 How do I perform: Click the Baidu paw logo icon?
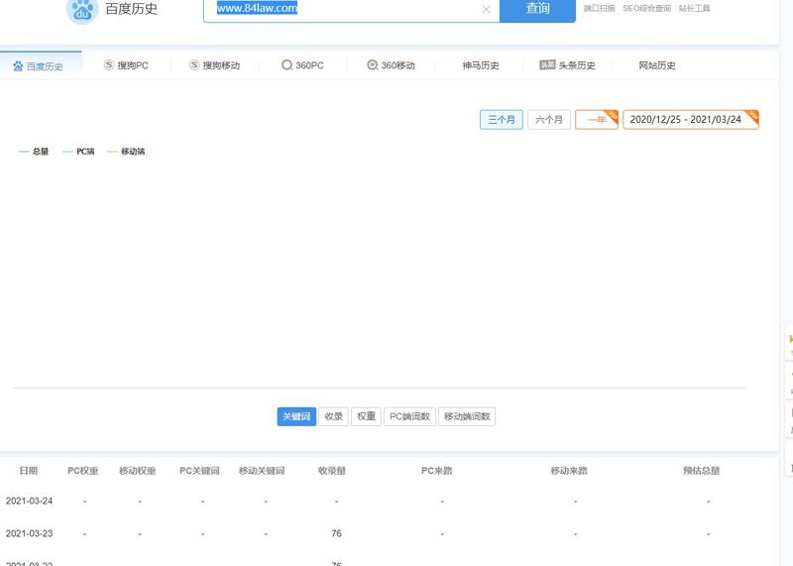tap(81, 10)
